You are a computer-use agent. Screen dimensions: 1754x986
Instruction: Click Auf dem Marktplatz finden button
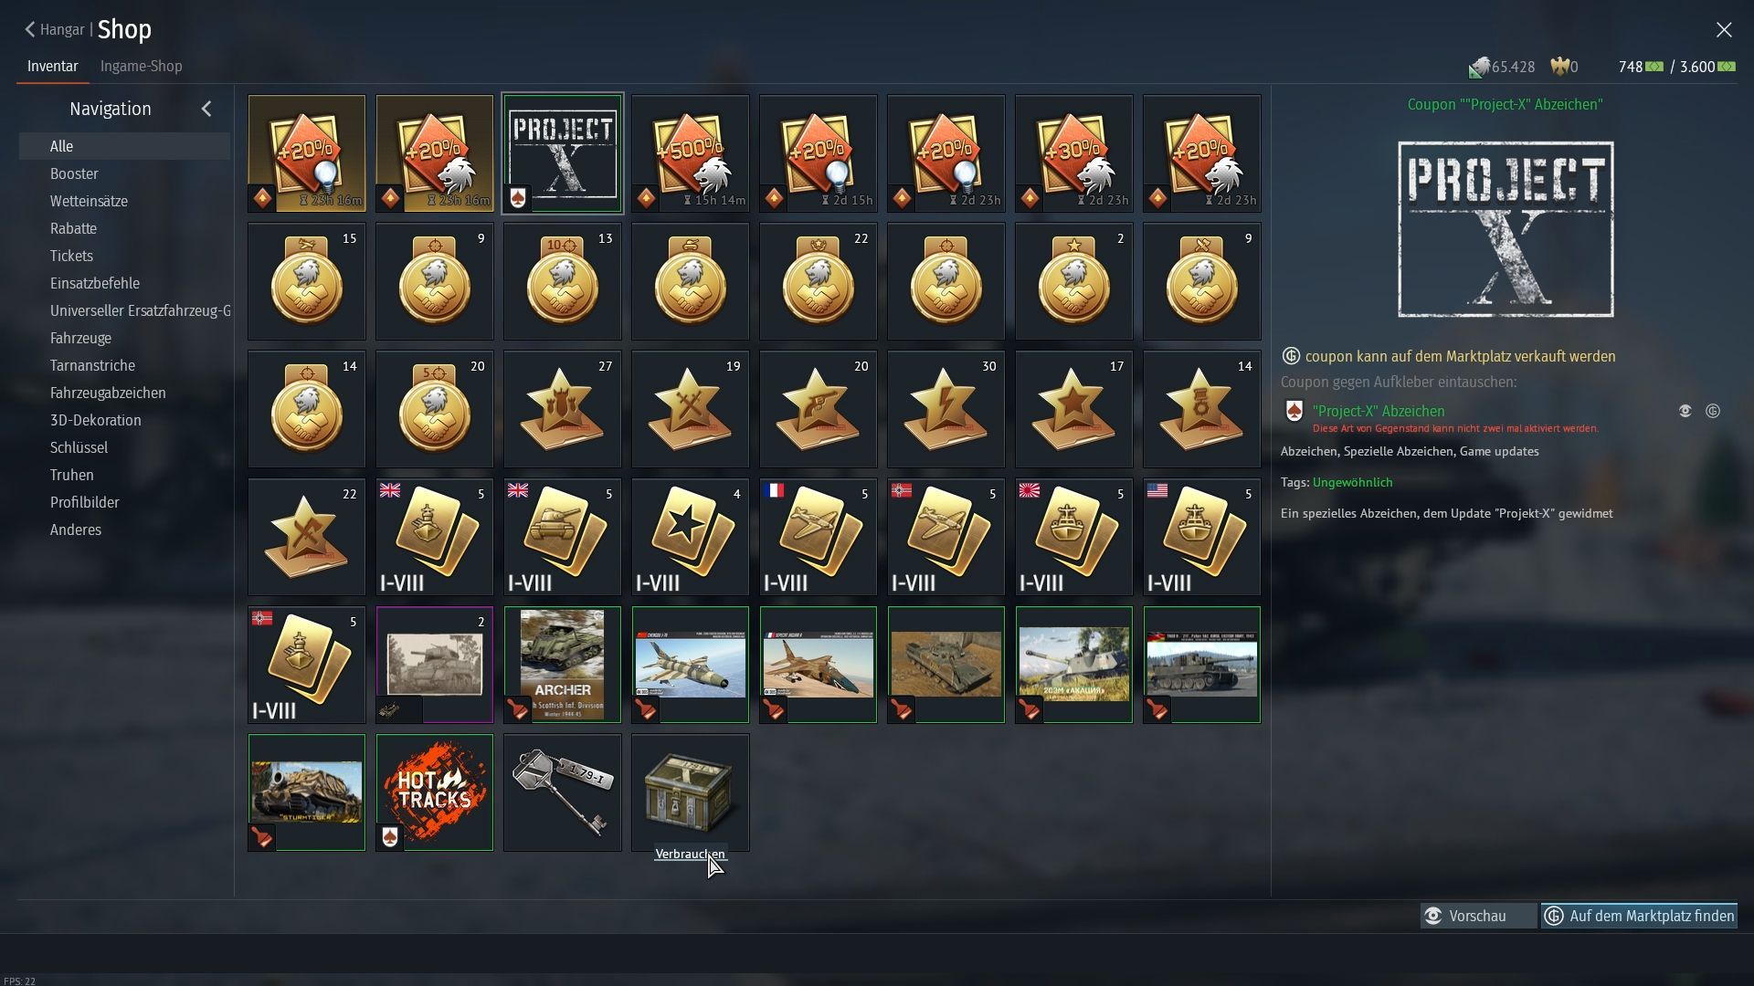[1639, 916]
